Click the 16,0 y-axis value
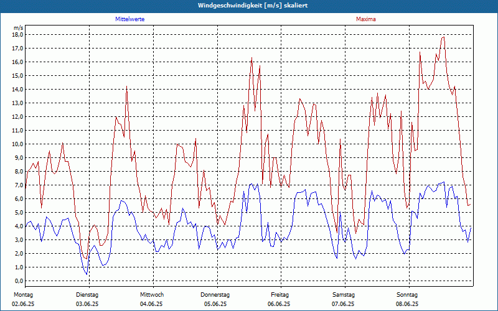Screen dimensions: 498x311 point(18,62)
